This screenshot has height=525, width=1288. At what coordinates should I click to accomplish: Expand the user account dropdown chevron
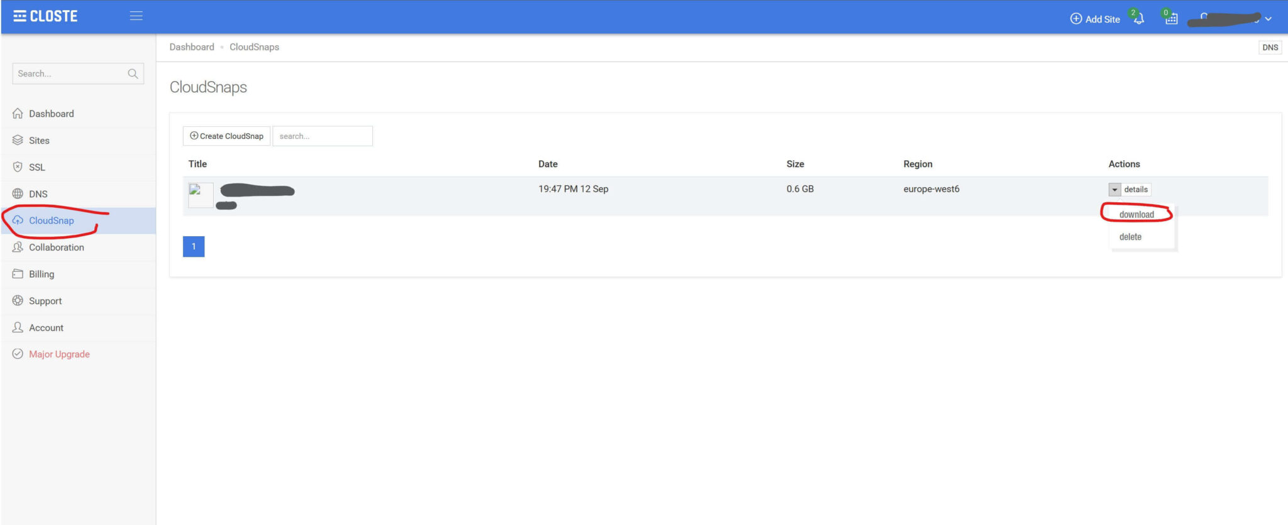point(1269,19)
